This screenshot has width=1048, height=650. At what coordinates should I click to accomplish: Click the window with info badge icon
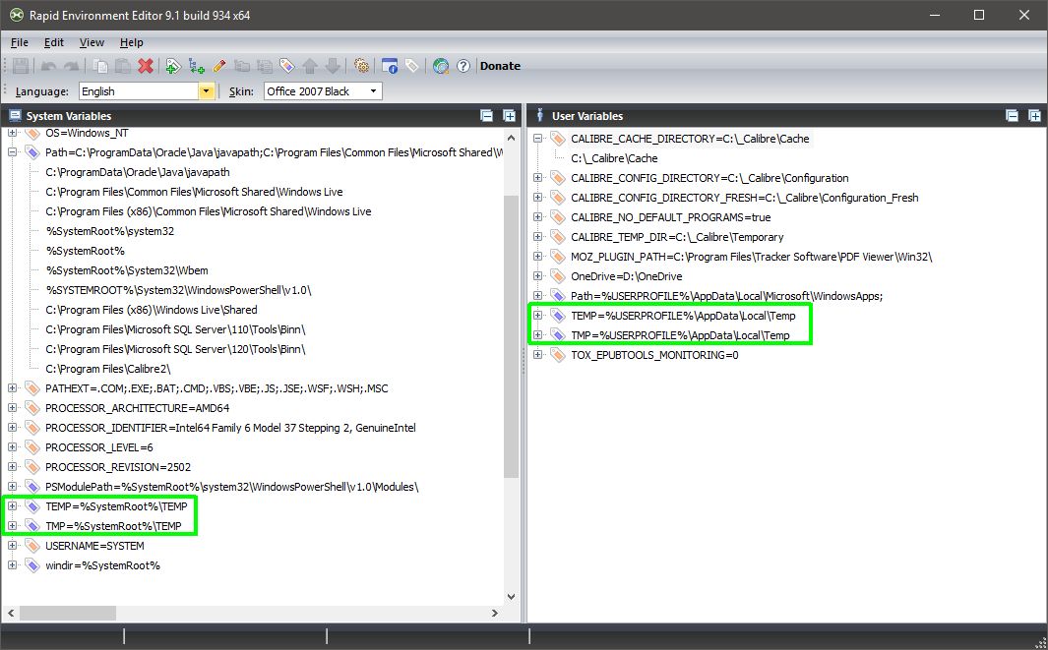[x=390, y=66]
